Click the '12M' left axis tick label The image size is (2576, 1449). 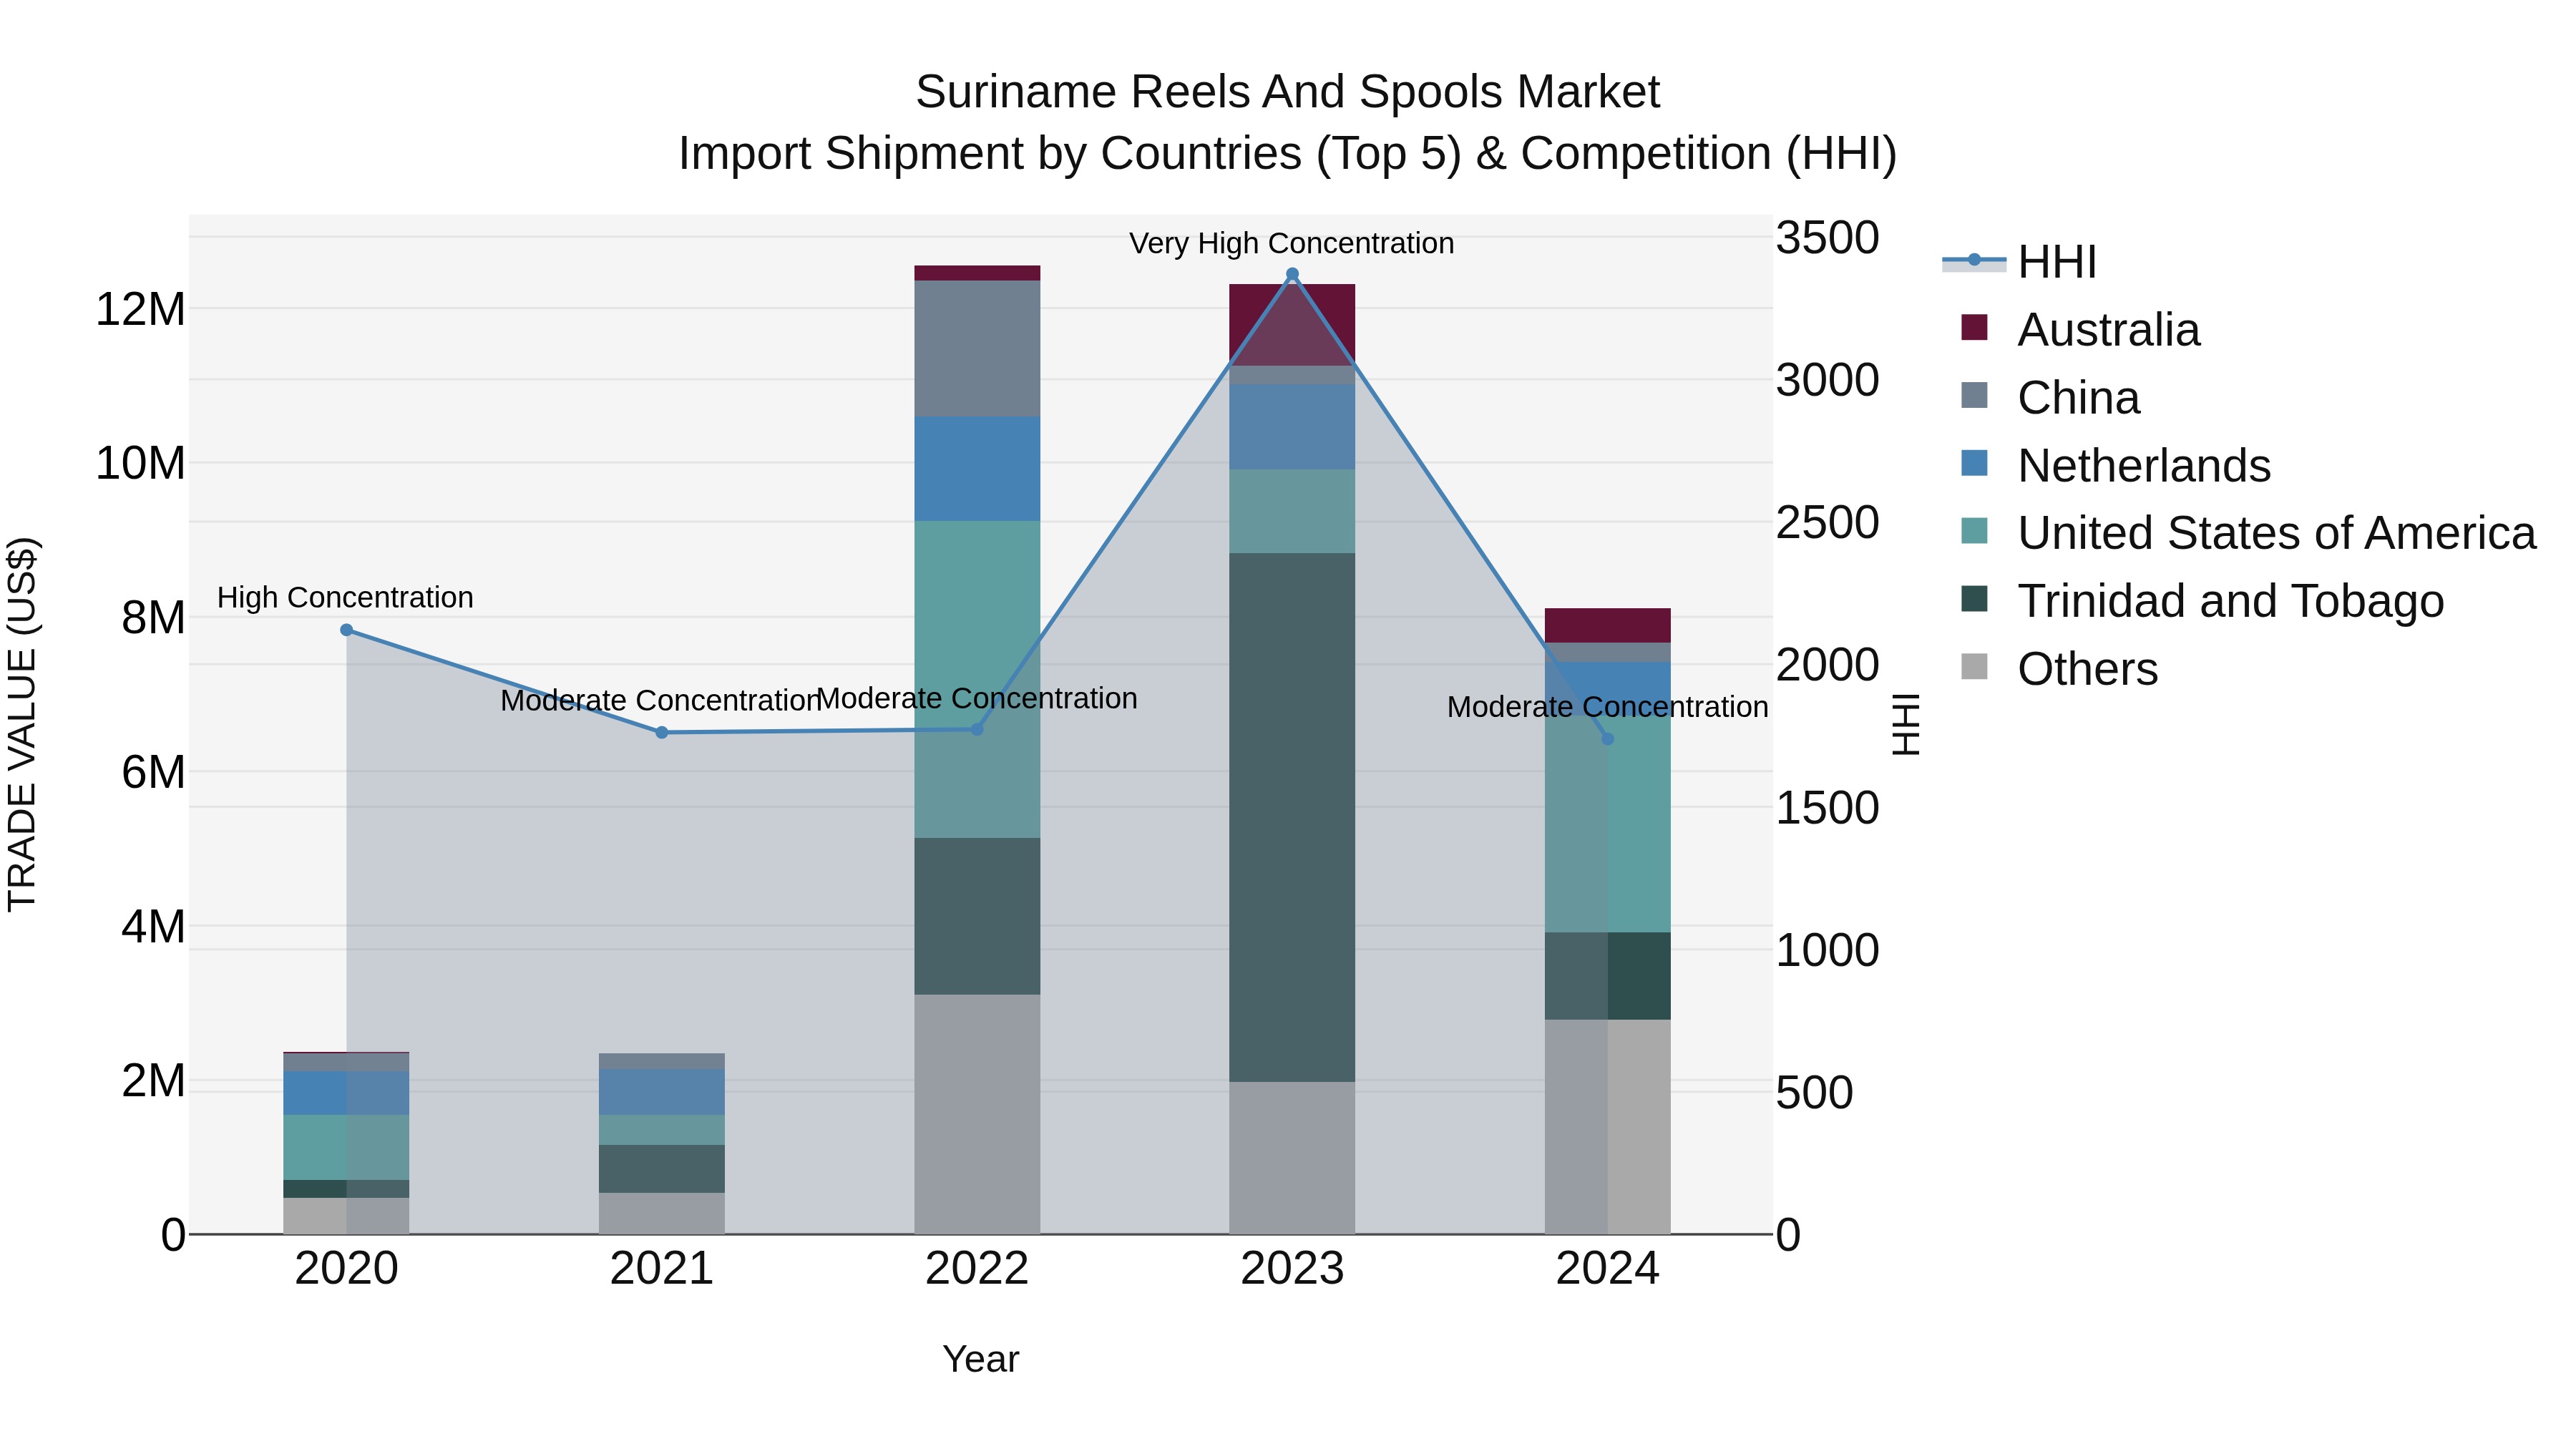coord(140,309)
